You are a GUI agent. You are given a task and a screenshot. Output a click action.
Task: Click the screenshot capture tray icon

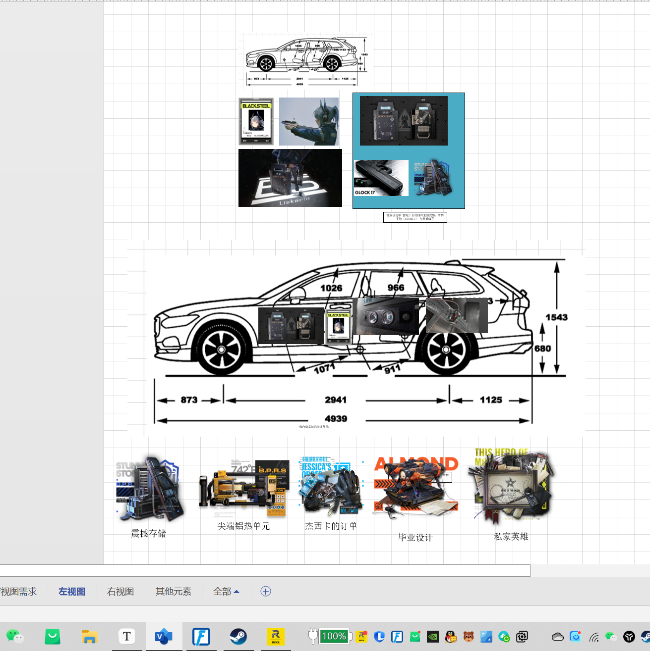pyautogui.click(x=522, y=637)
